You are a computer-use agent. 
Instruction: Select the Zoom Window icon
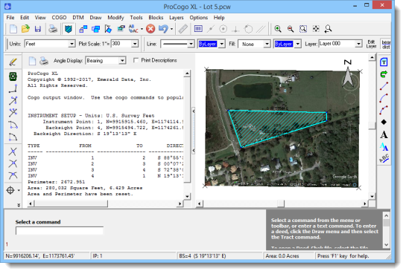pyautogui.click(x=303, y=29)
